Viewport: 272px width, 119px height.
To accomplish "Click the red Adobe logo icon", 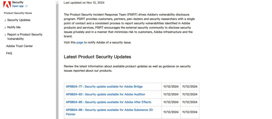I will [7, 4].
